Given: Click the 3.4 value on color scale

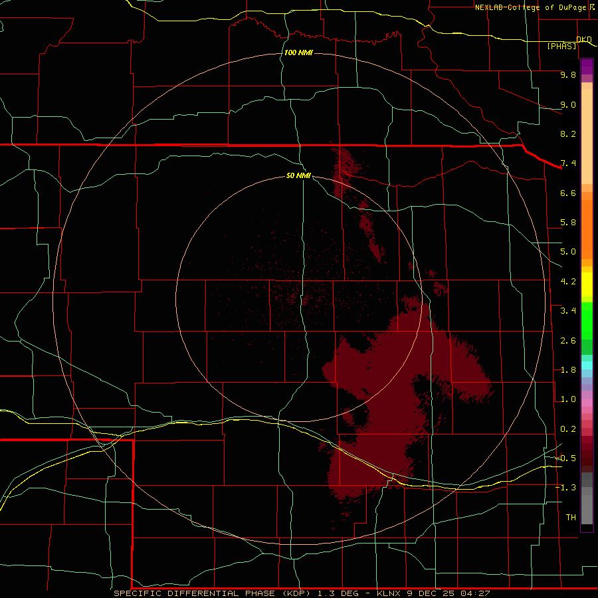Looking at the screenshot, I should 568,311.
